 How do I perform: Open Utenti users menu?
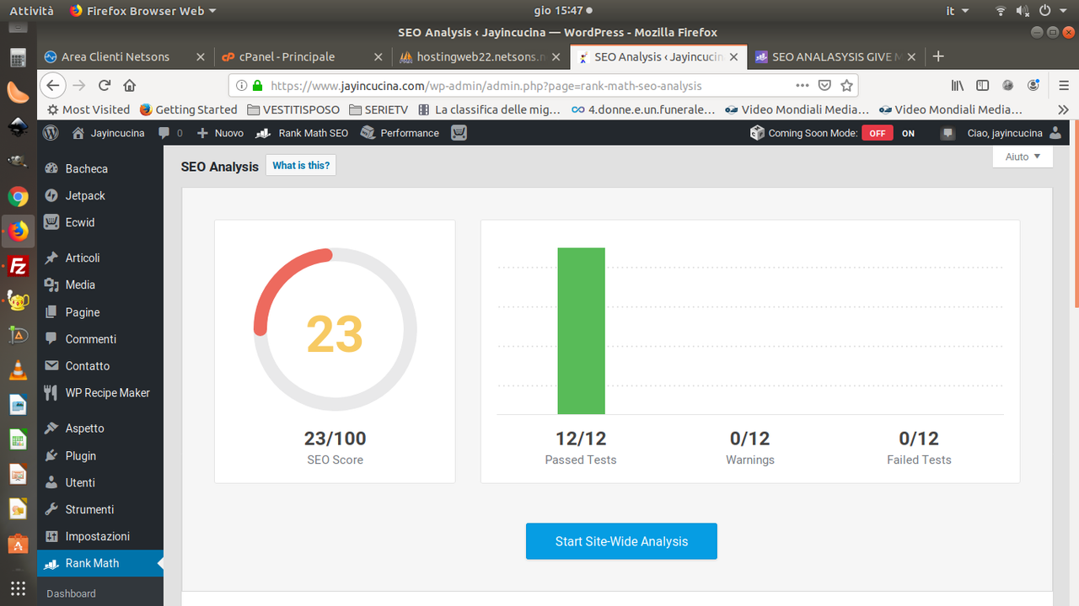tap(80, 482)
